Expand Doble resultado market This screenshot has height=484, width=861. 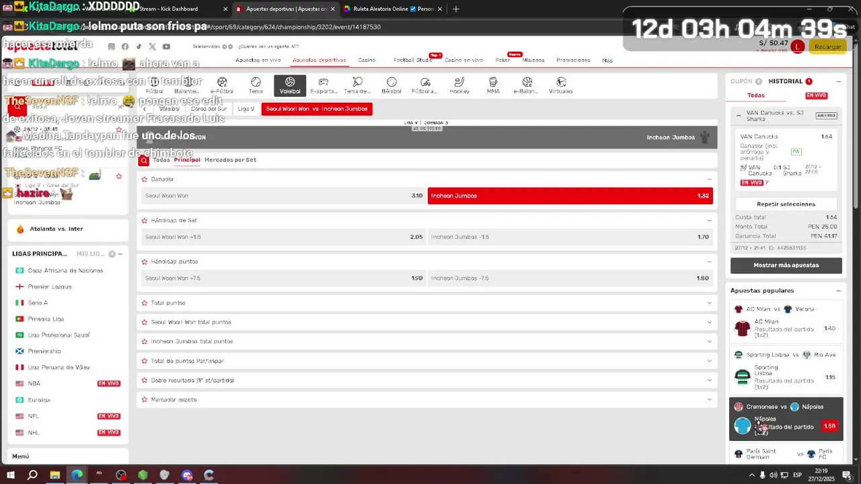709,380
